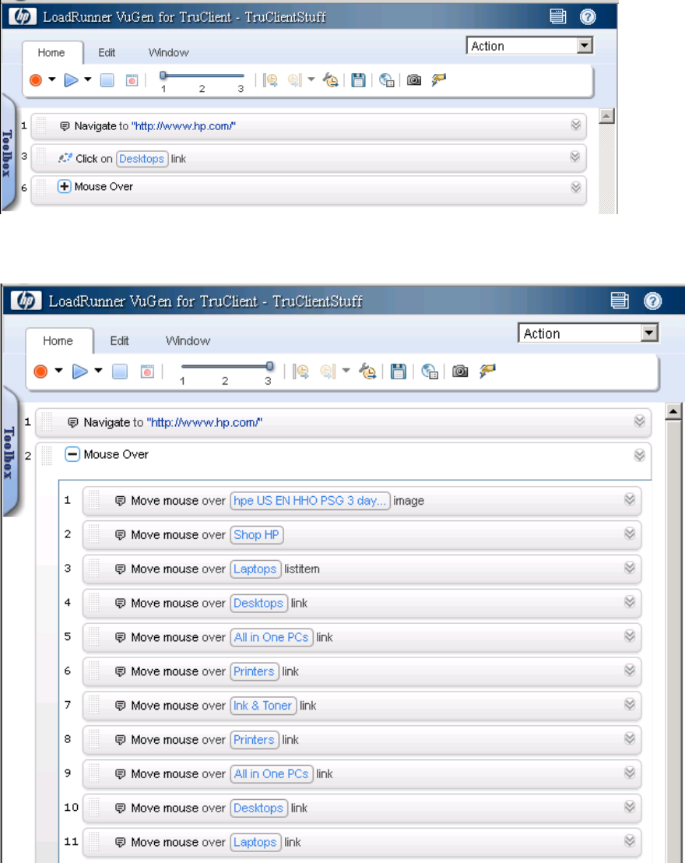Expand the Mouse Over group in the upper window
The height and width of the screenshot is (863, 685).
64,187
